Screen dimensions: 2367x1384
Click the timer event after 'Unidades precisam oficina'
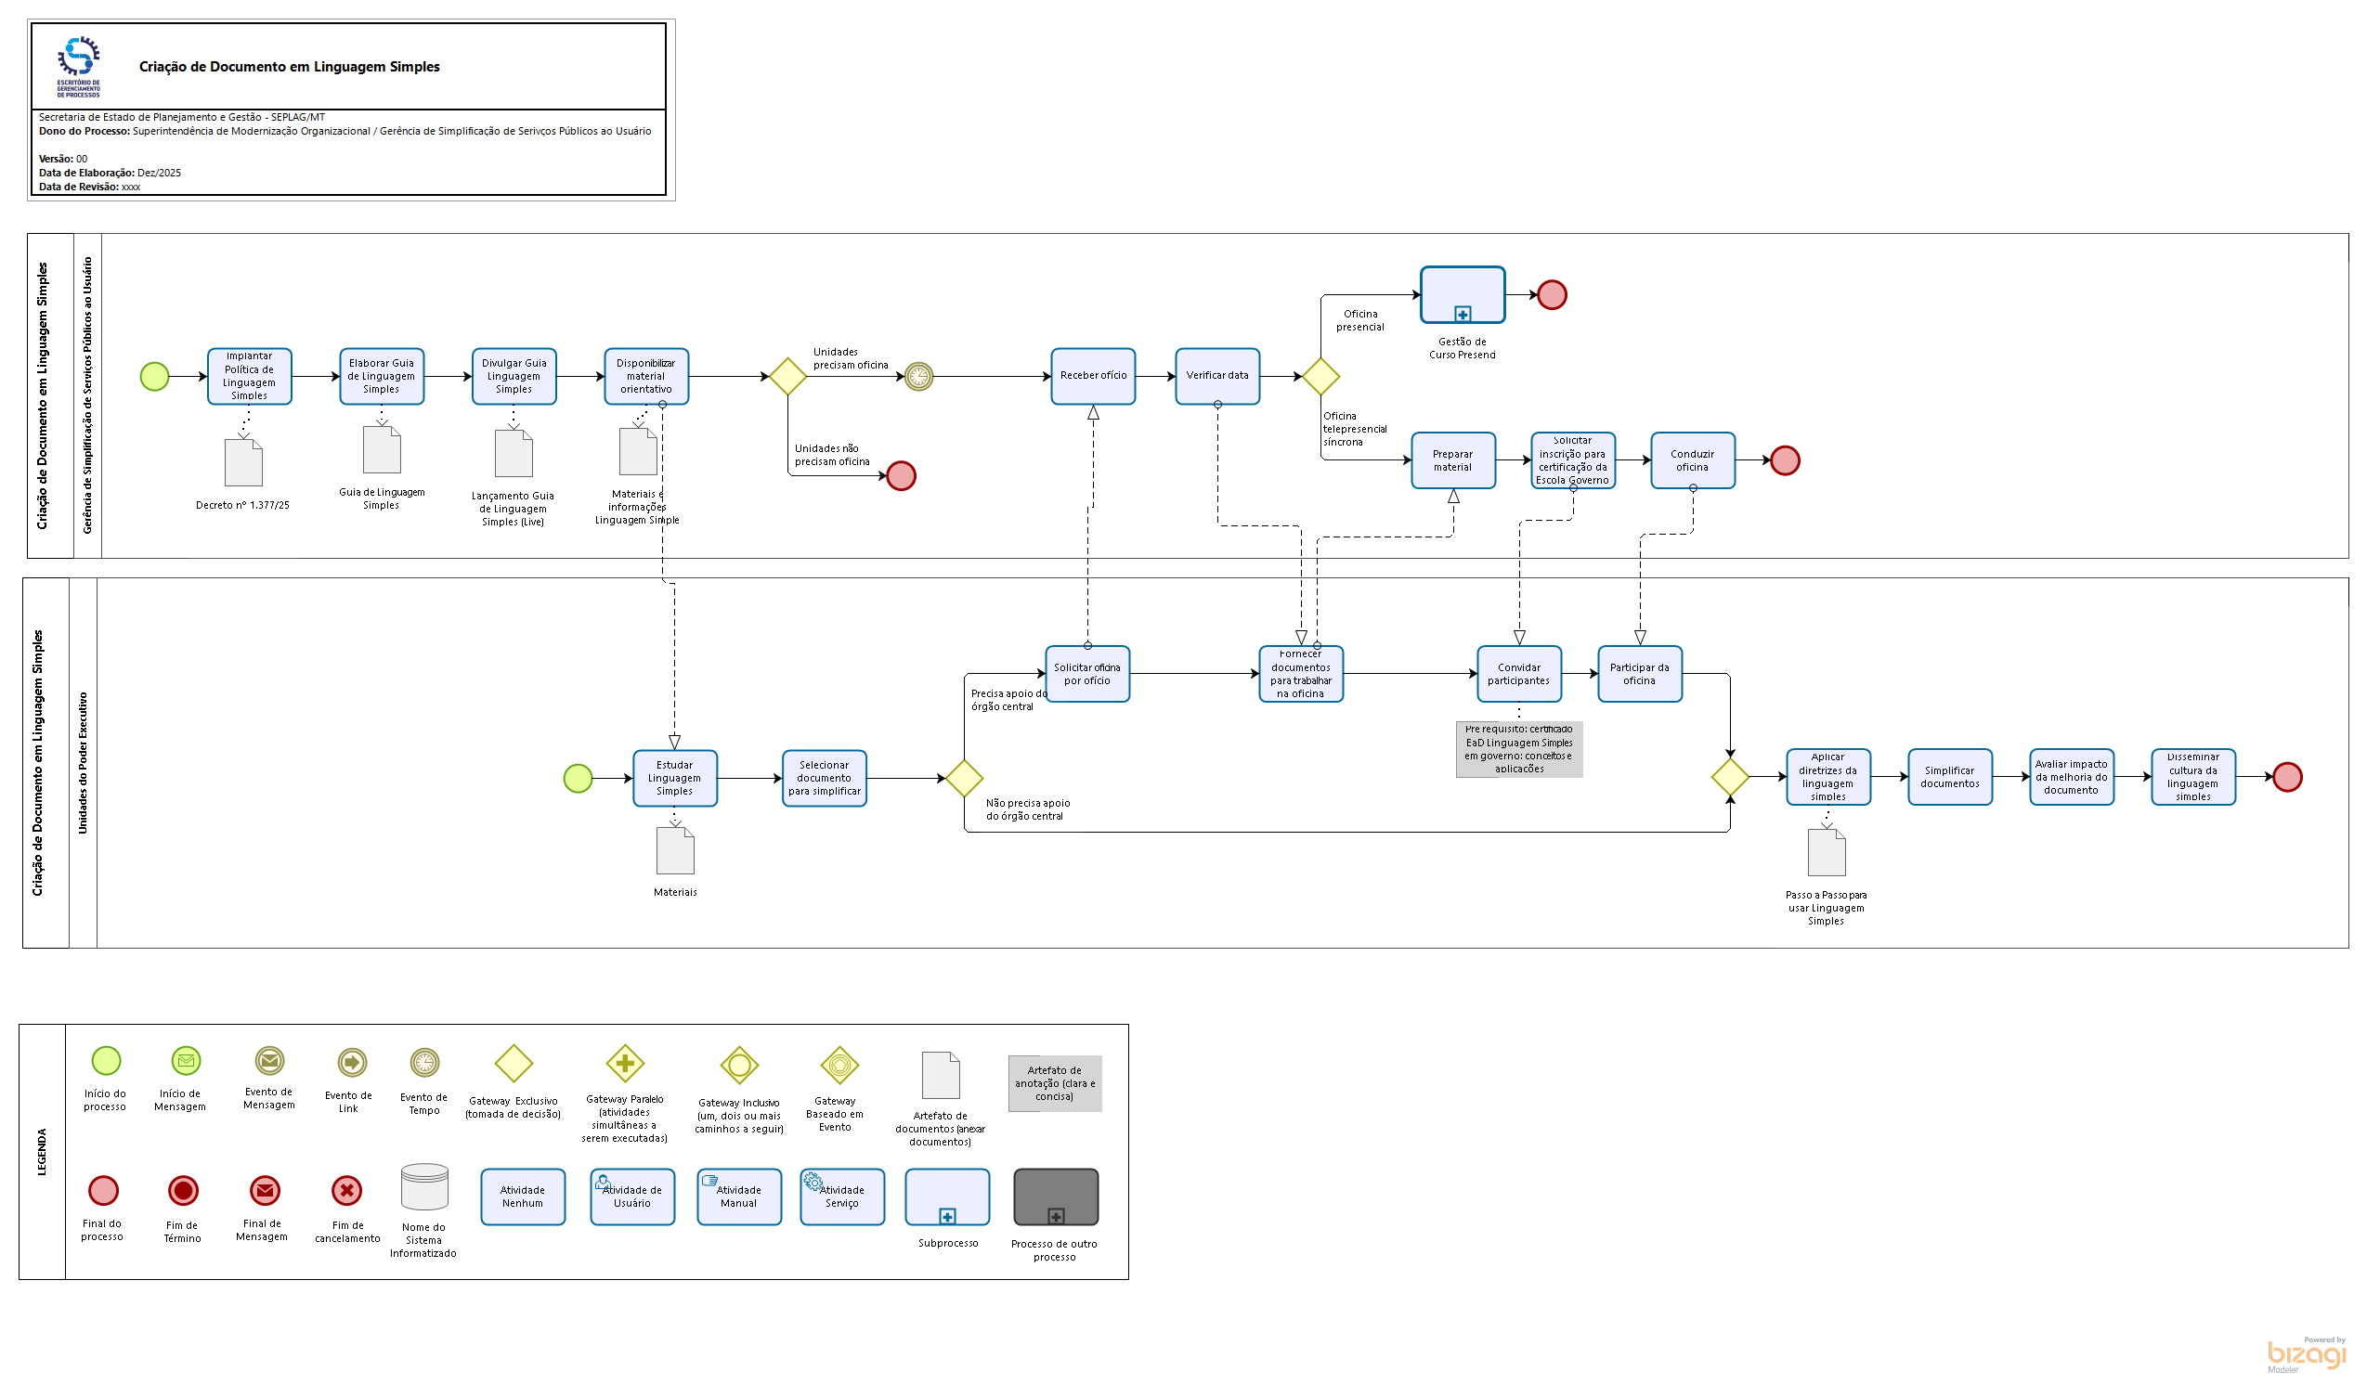[918, 377]
